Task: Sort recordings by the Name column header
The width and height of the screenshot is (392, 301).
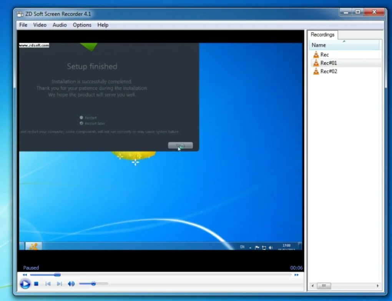Action: point(344,45)
